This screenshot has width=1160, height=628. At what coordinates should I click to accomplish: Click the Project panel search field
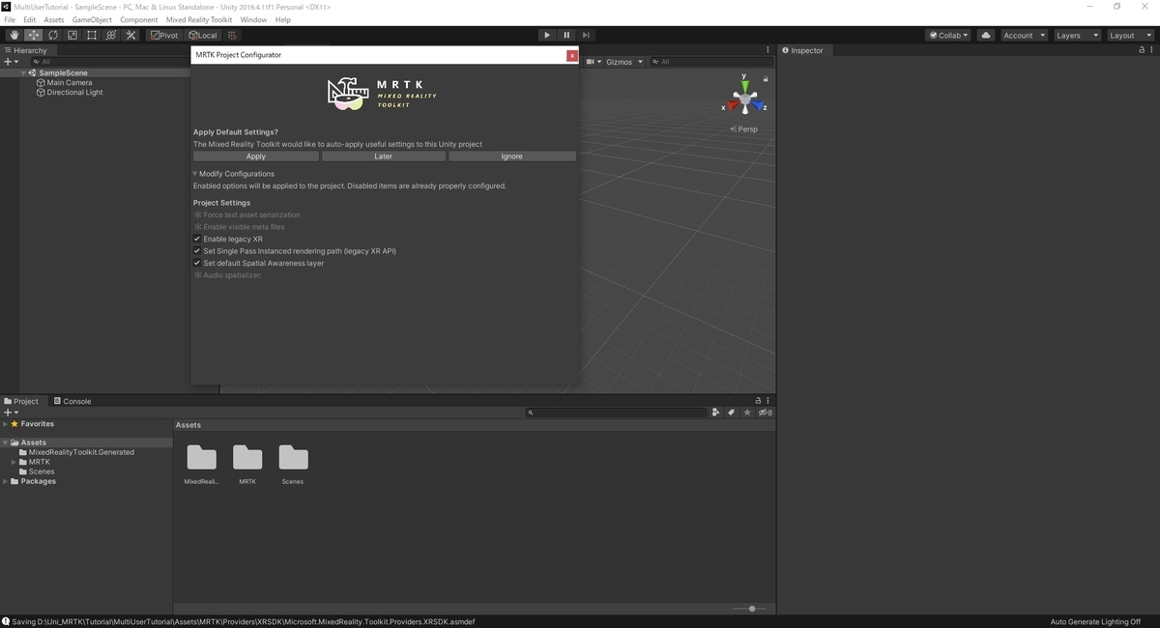click(617, 413)
